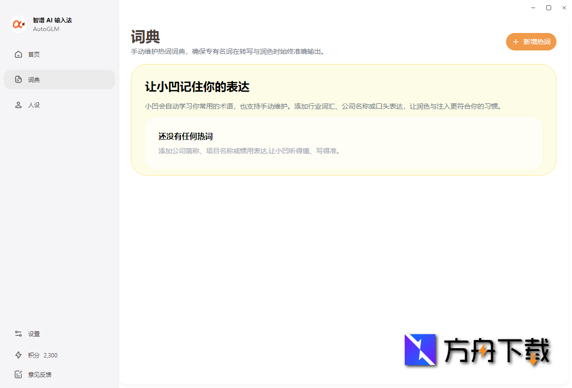
Task: Click the feedback icon beside 意见反馈
Action: click(x=18, y=374)
